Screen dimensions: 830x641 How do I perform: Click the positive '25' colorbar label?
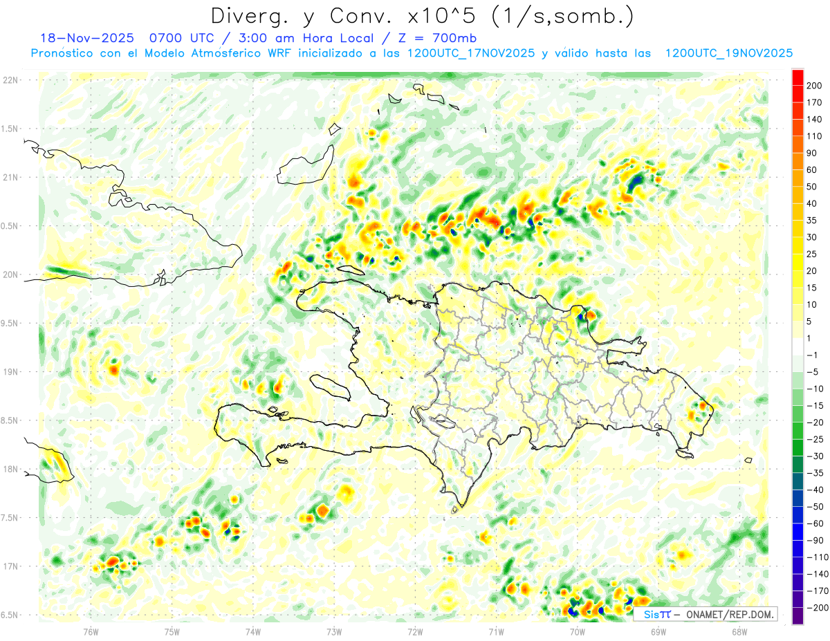(812, 254)
